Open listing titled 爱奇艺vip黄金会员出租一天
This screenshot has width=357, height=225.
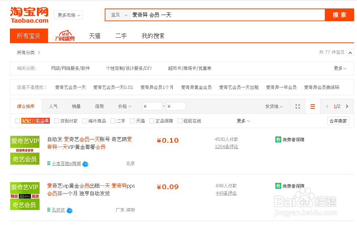point(91,190)
